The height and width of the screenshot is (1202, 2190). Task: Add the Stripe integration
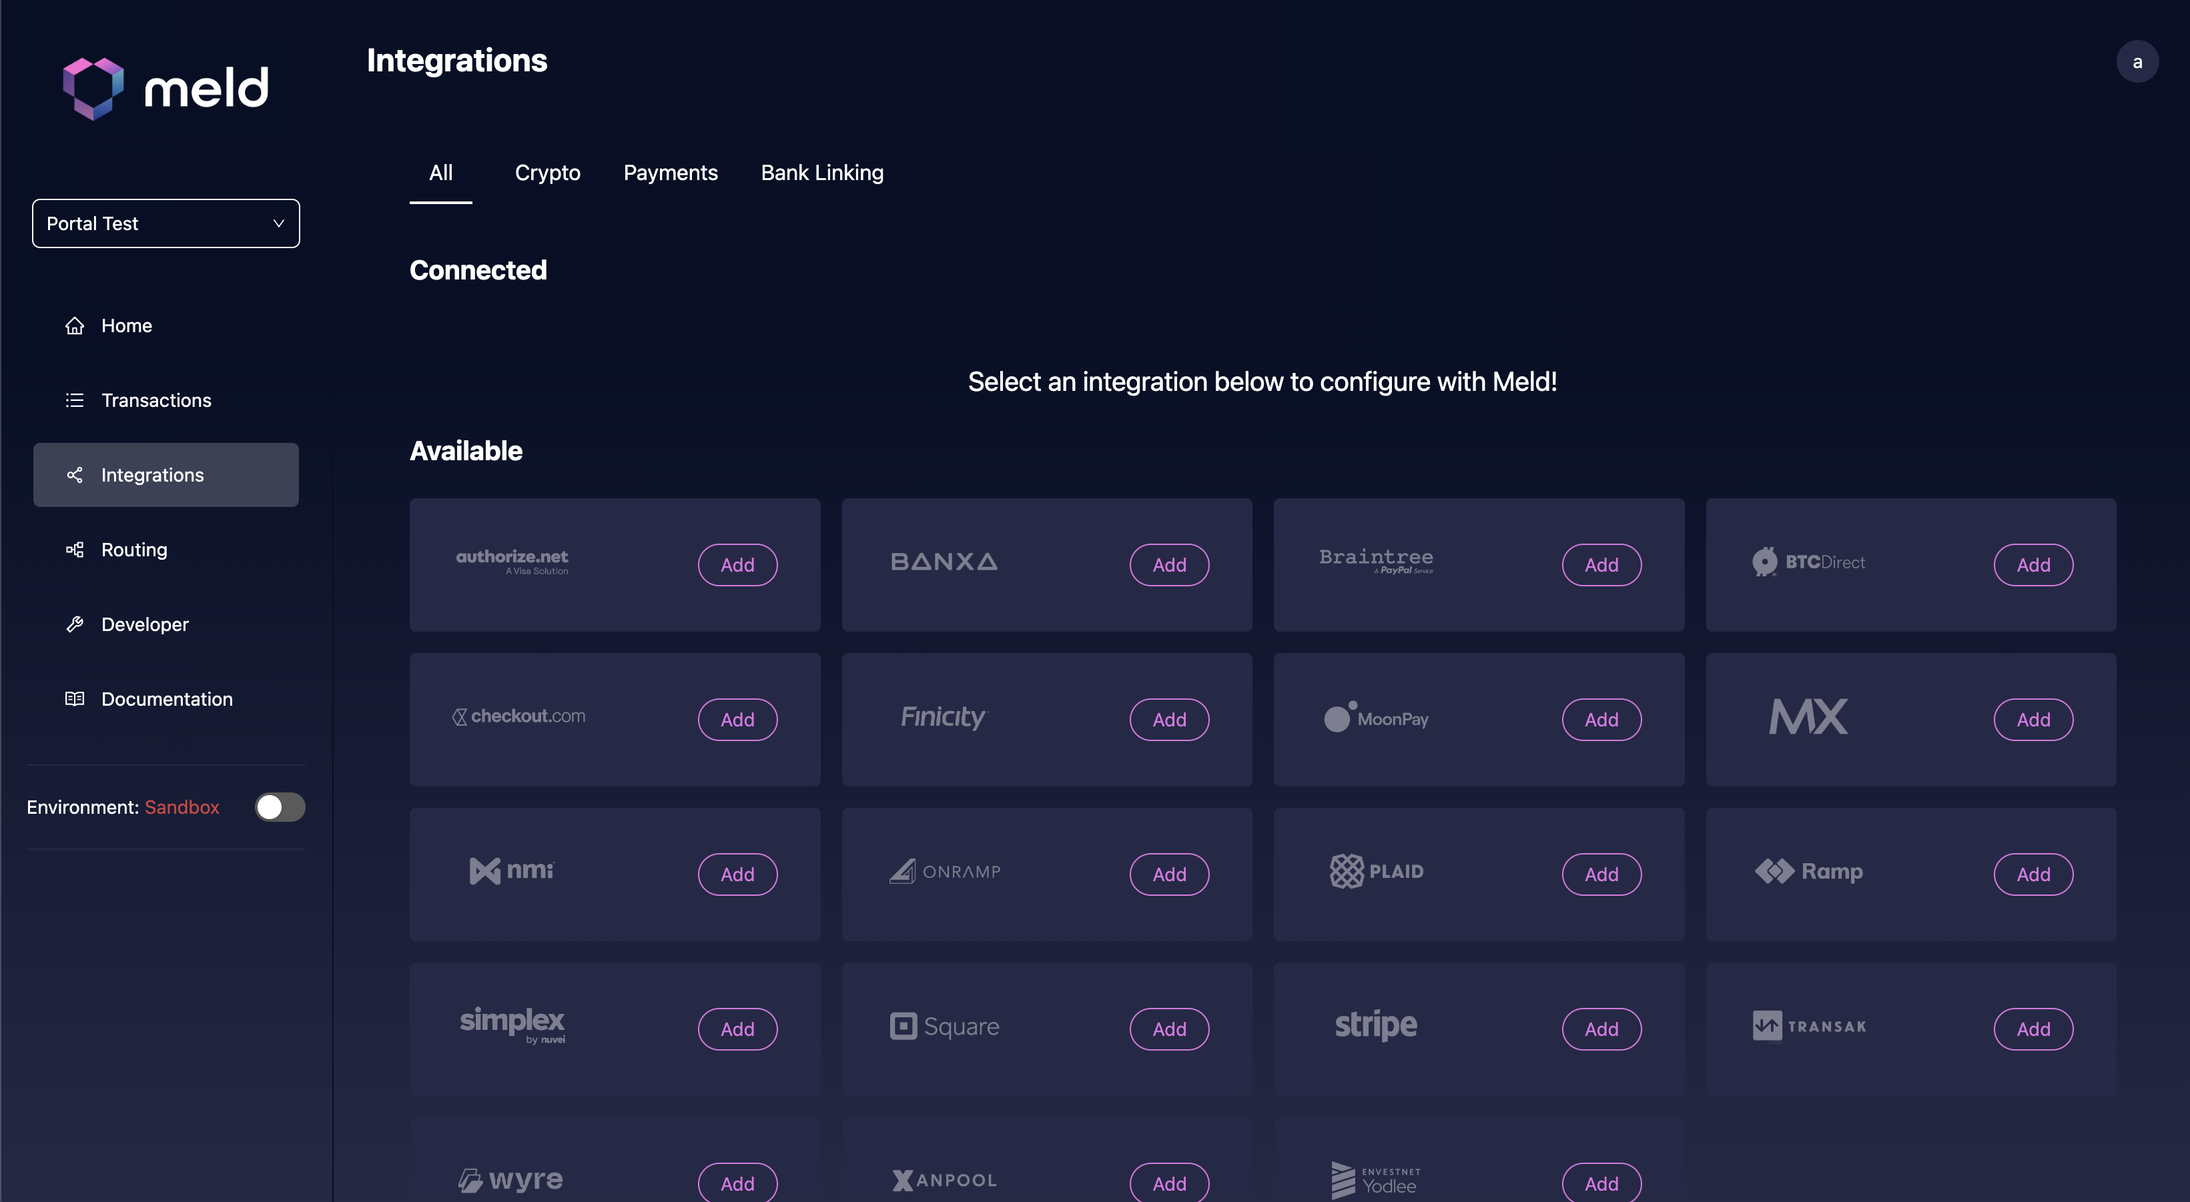click(x=1601, y=1029)
